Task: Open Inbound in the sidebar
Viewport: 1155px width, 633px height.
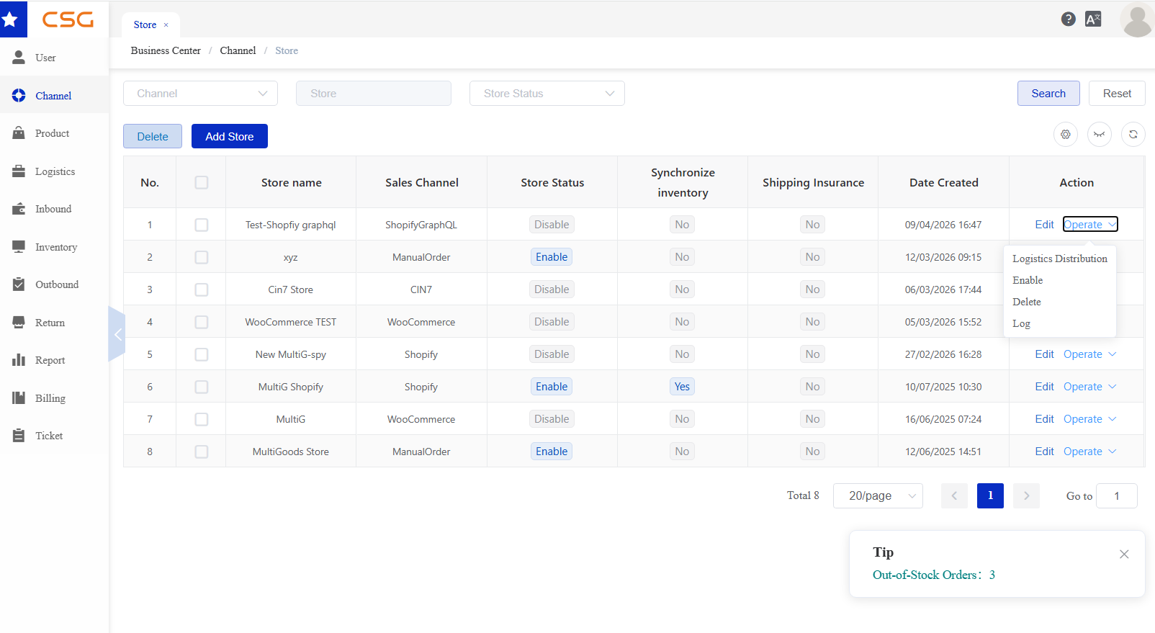Action: 55,209
